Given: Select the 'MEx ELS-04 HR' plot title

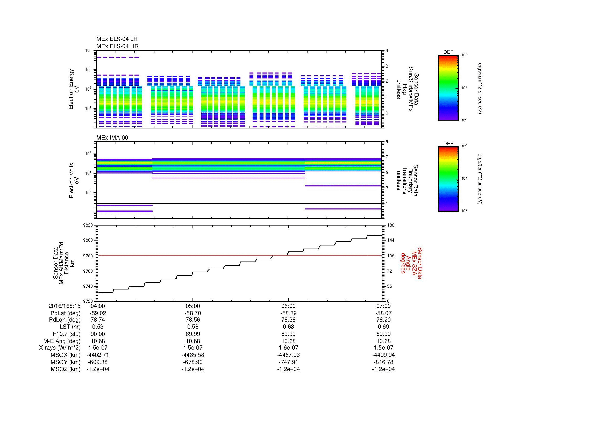Looking at the screenshot, I should coord(117,46).
